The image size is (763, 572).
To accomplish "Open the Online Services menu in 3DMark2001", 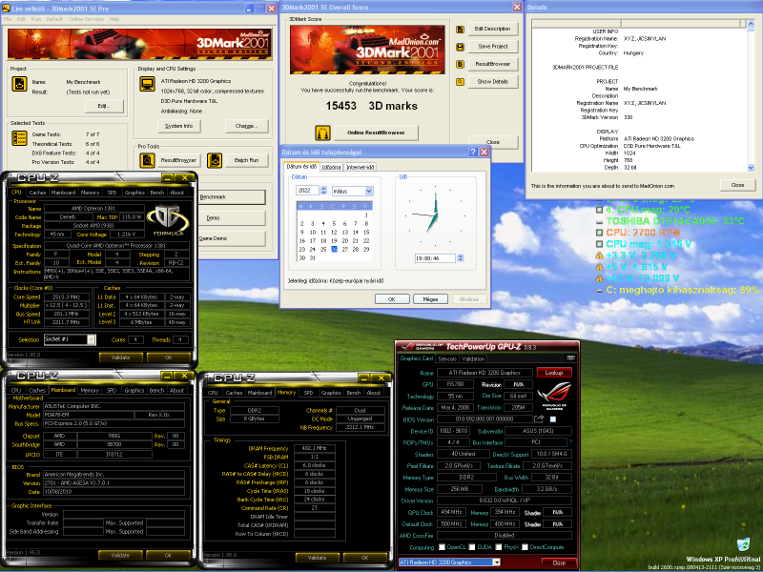I will point(86,19).
